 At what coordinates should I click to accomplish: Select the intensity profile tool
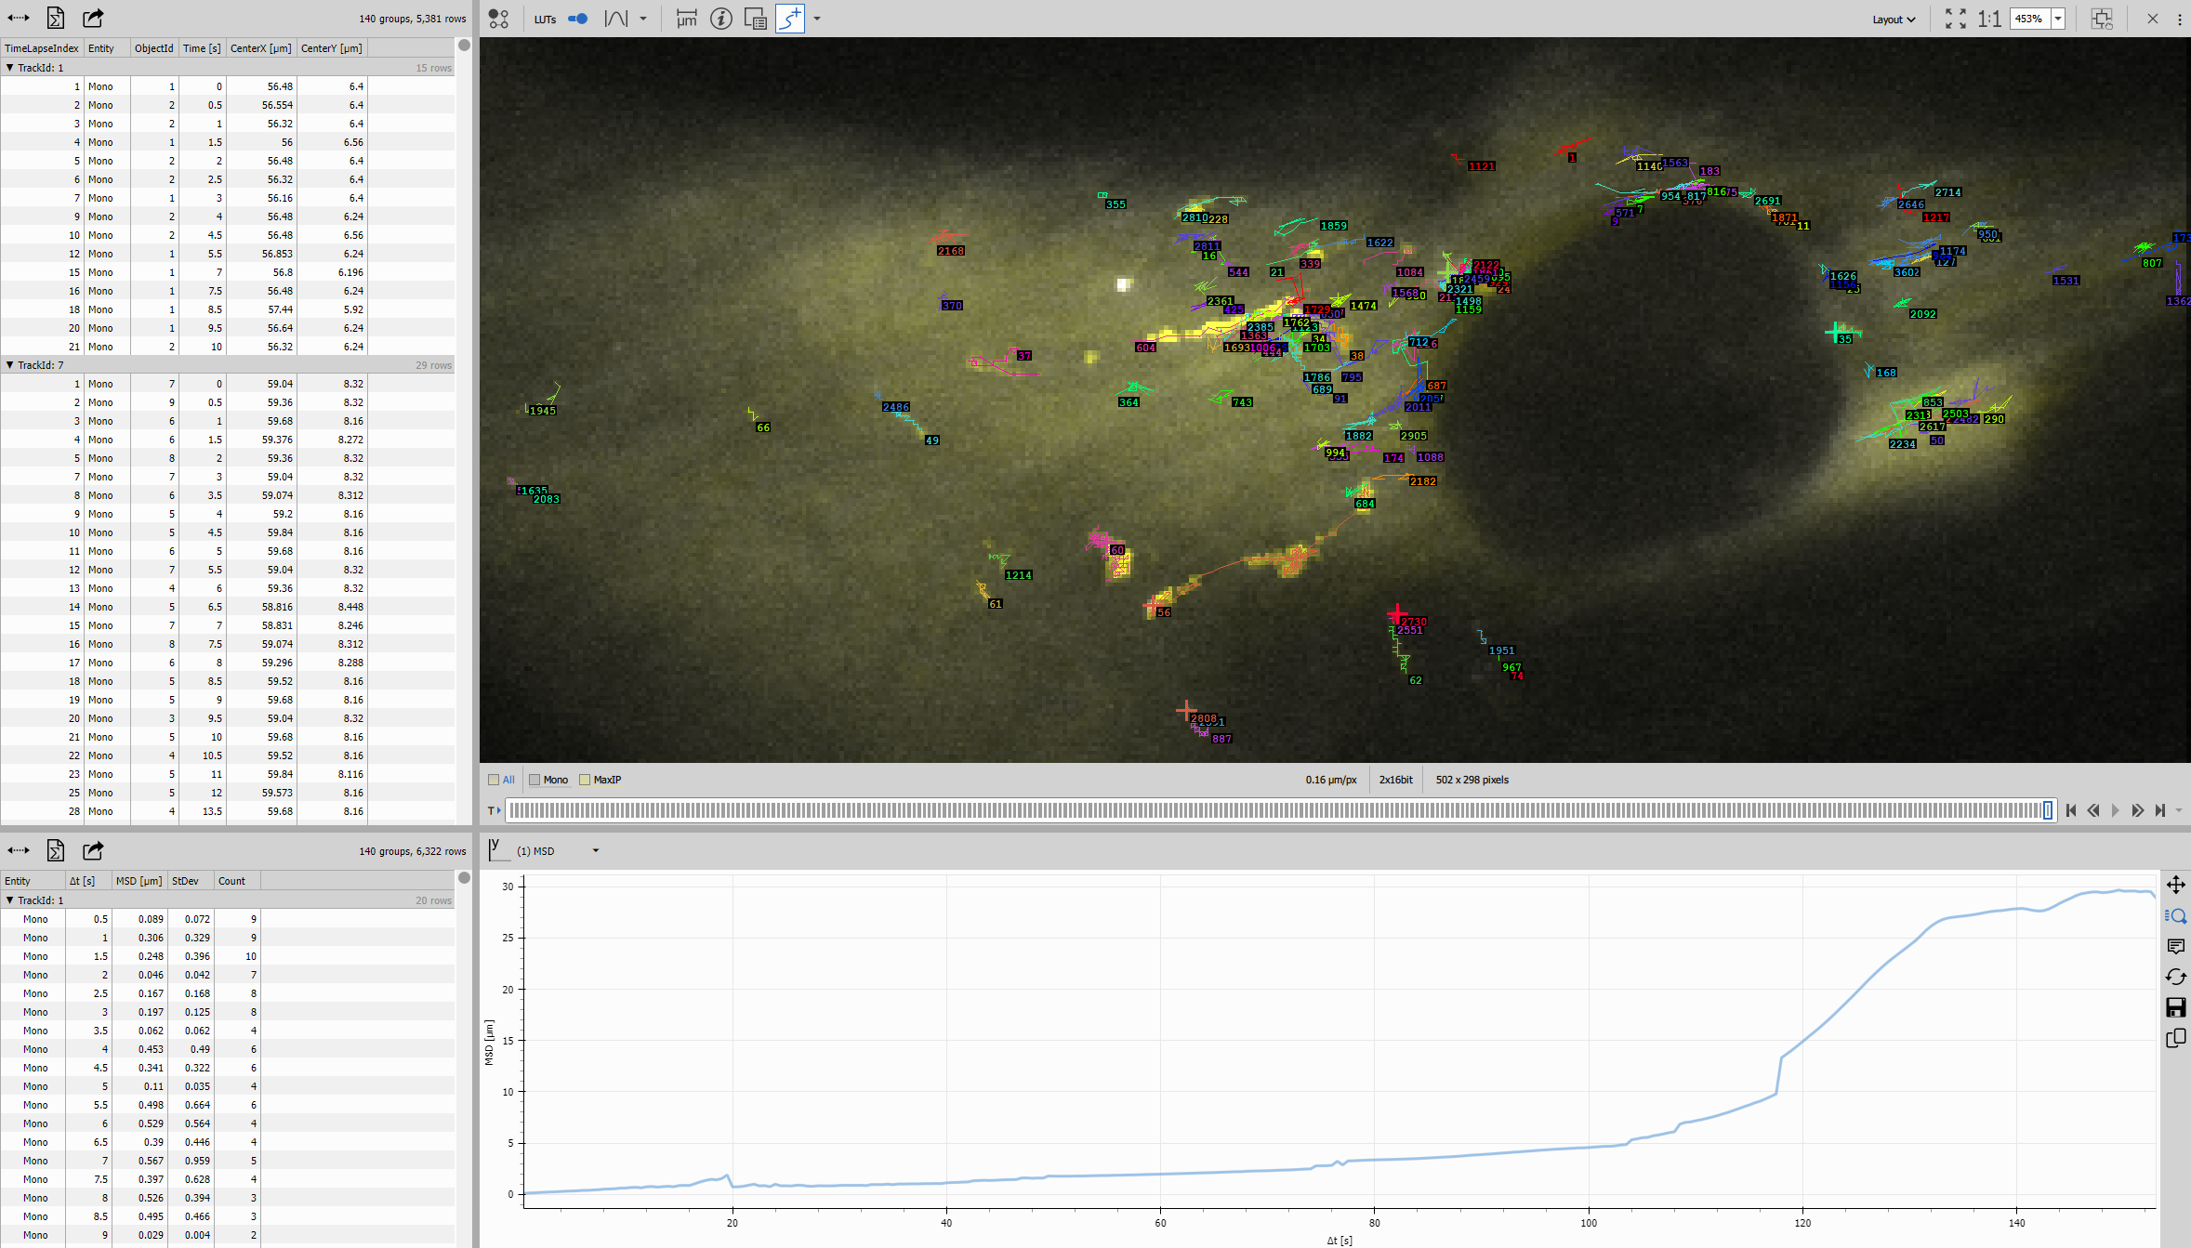615,18
